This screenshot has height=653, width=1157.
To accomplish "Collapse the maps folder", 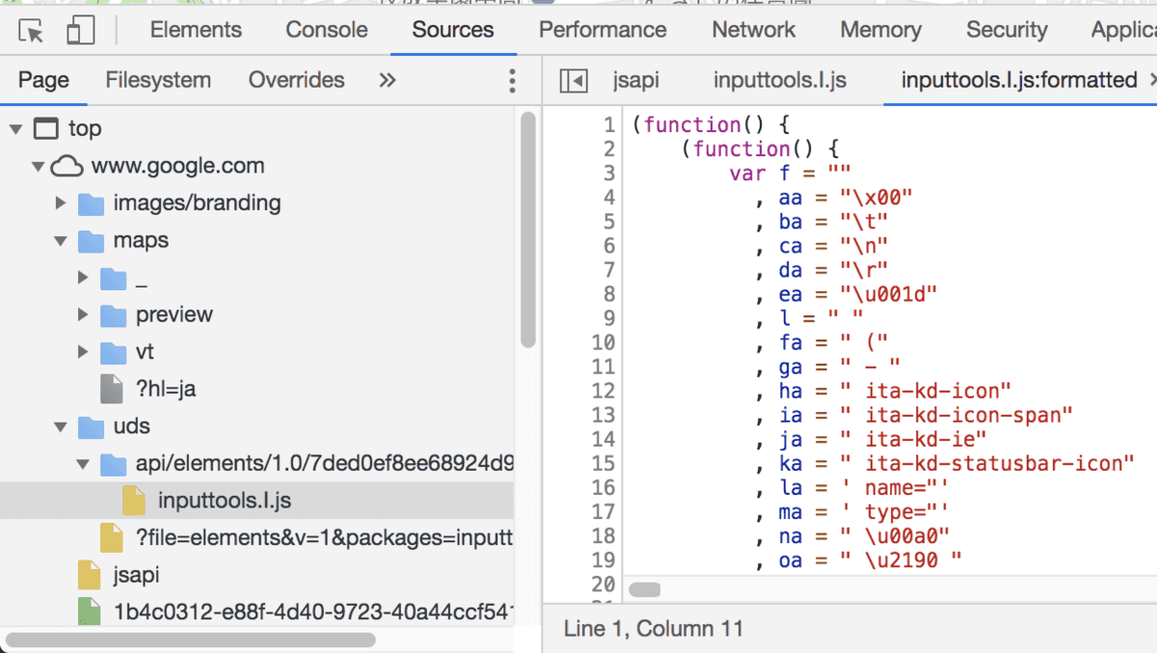I will tap(61, 240).
